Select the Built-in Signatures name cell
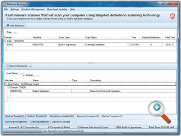181x136 pixels. (x=52, y=91)
